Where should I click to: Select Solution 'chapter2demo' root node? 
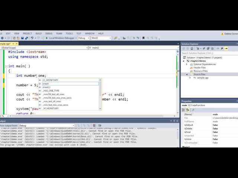(202, 57)
